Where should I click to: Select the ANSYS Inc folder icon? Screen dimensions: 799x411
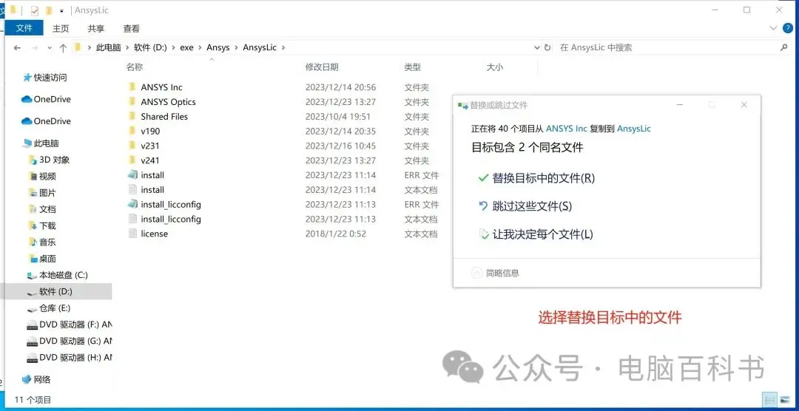click(132, 87)
